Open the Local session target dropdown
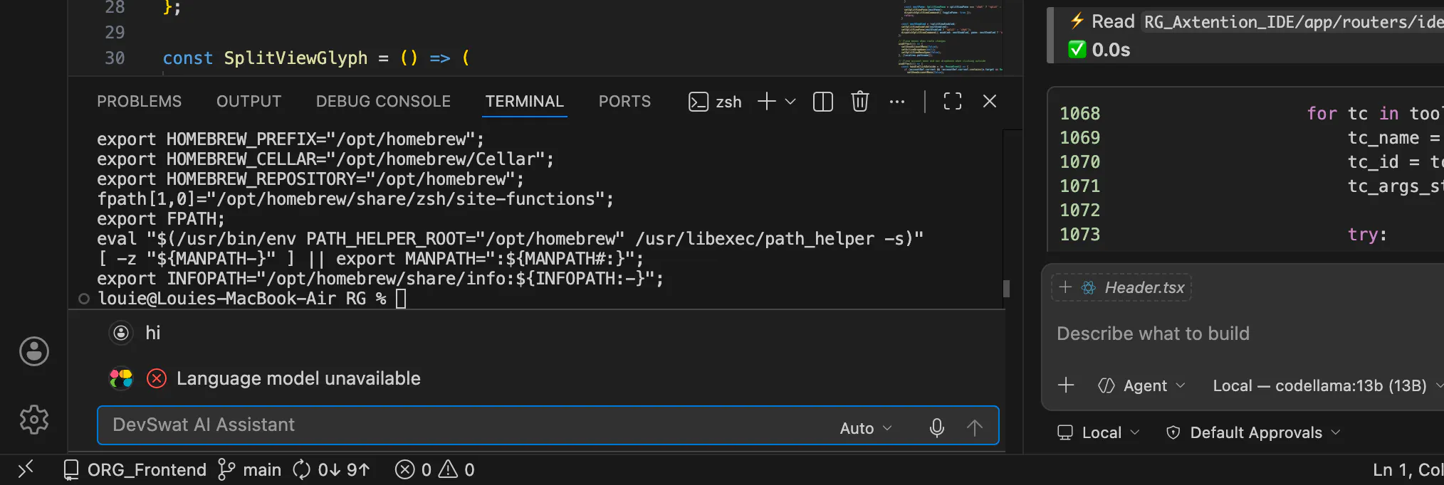 (x=1099, y=432)
